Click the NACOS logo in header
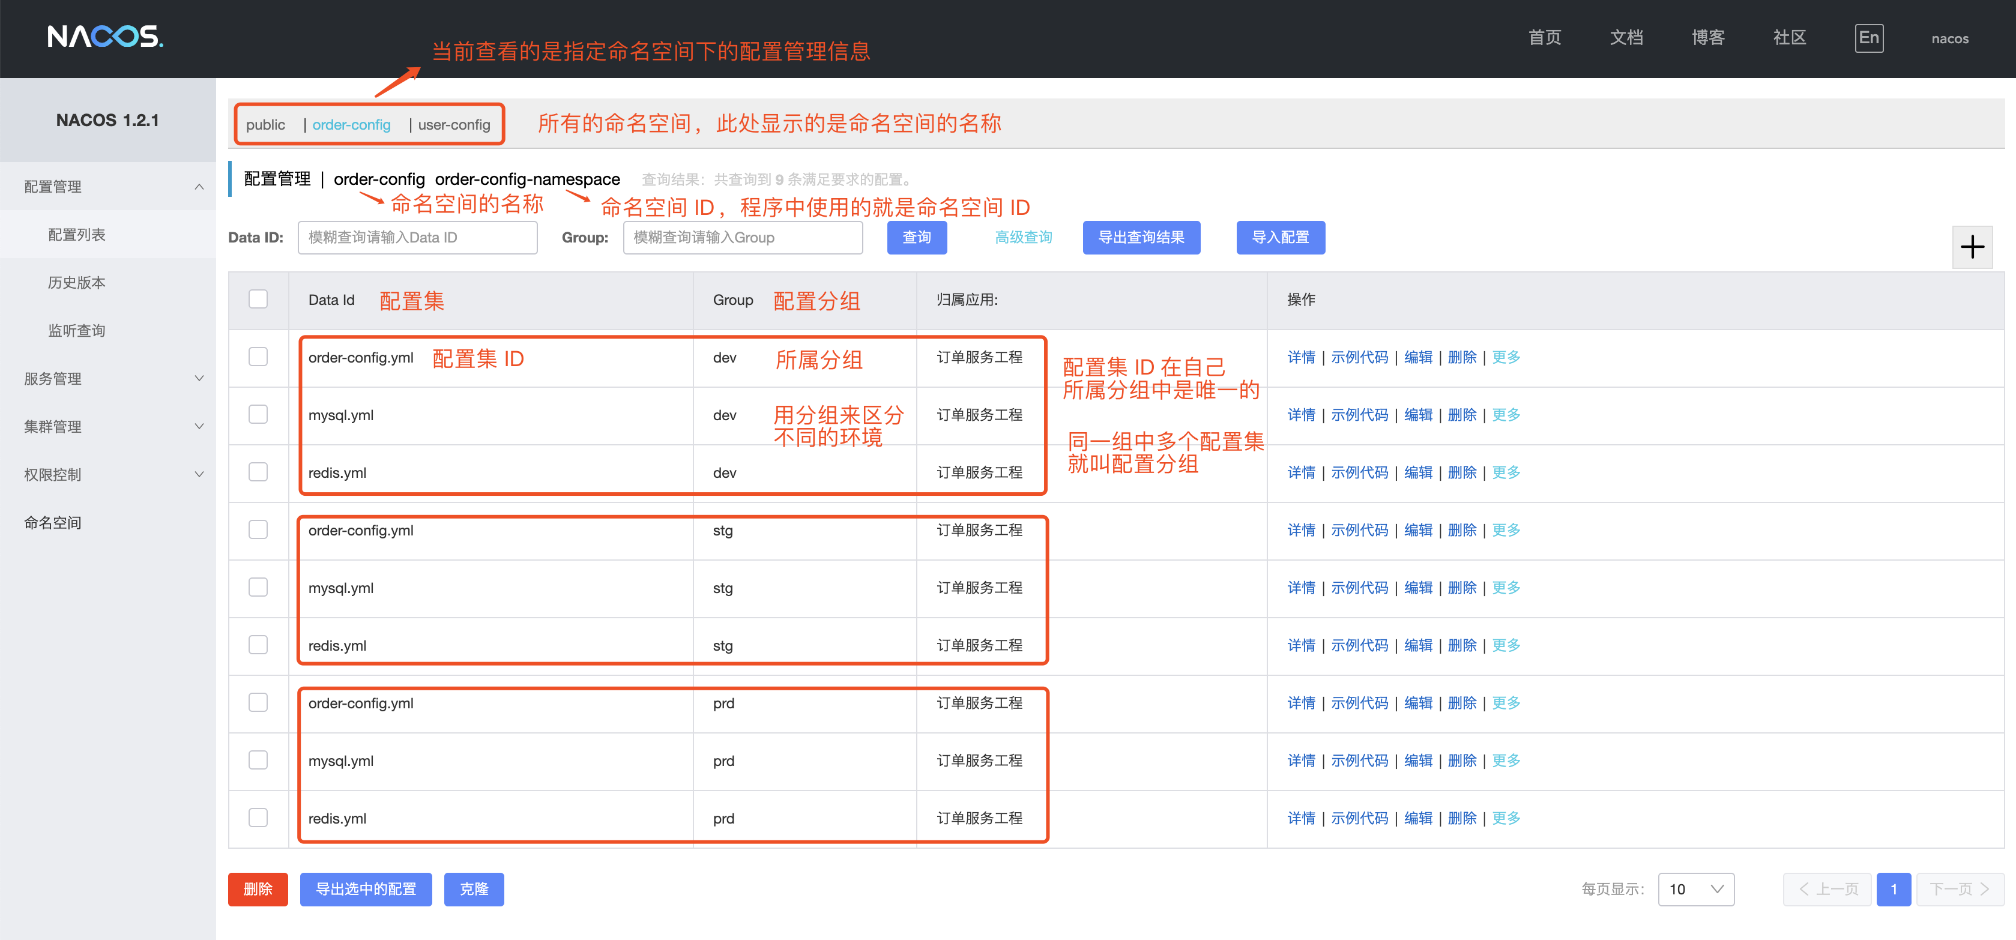 [x=105, y=37]
